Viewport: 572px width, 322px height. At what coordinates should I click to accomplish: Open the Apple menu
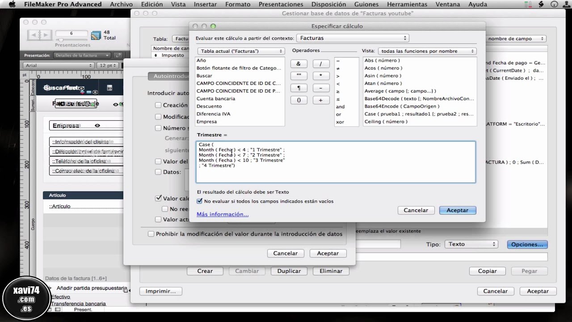tap(12, 4)
